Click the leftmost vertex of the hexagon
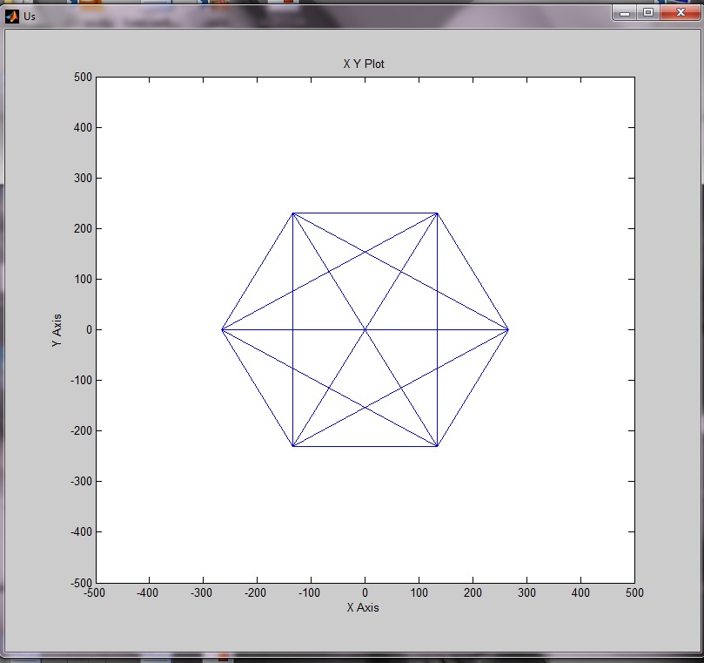Viewport: 704px width, 663px height. 222,329
